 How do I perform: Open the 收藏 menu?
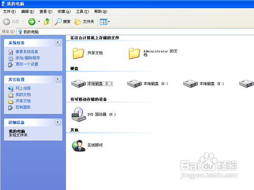tap(64, 12)
